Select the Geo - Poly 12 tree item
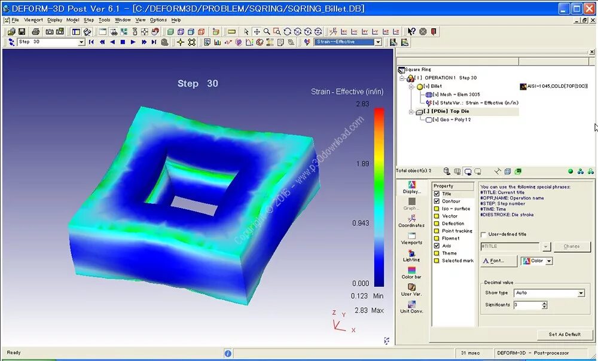The width and height of the screenshot is (598, 361). point(450,120)
